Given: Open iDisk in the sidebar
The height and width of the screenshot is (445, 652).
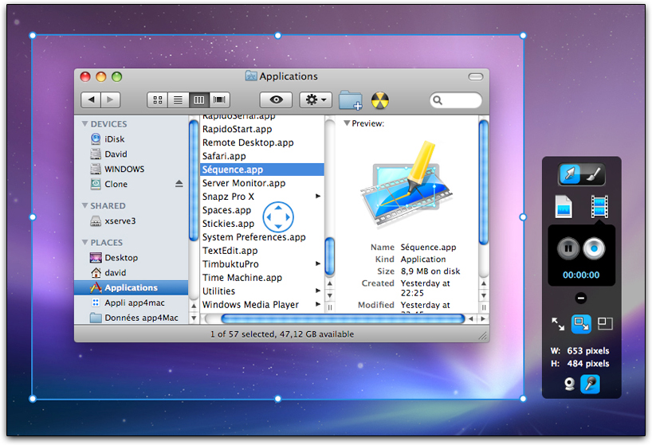Looking at the screenshot, I should pyautogui.click(x=131, y=139).
